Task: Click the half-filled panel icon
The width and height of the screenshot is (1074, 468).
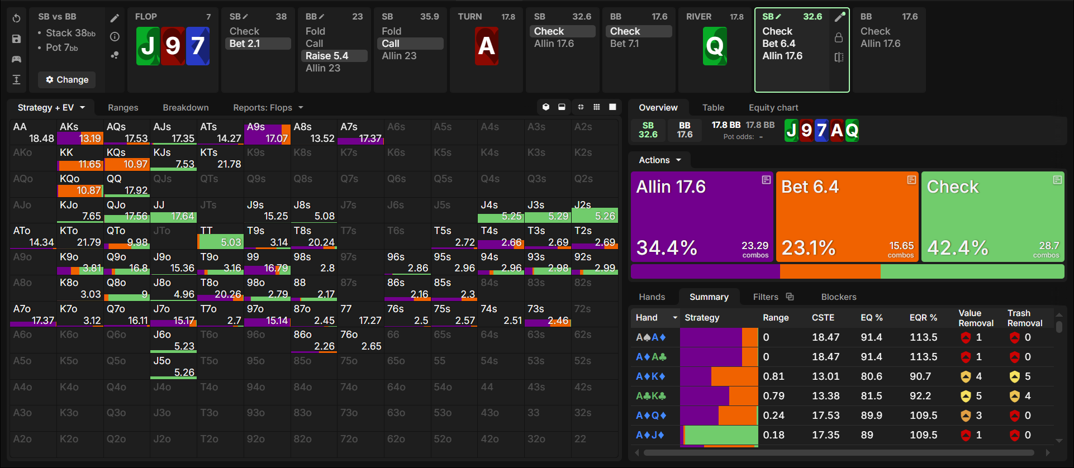Action: 562,107
